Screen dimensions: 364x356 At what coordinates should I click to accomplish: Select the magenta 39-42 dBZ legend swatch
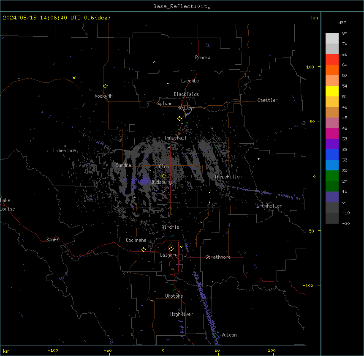tap(332, 133)
